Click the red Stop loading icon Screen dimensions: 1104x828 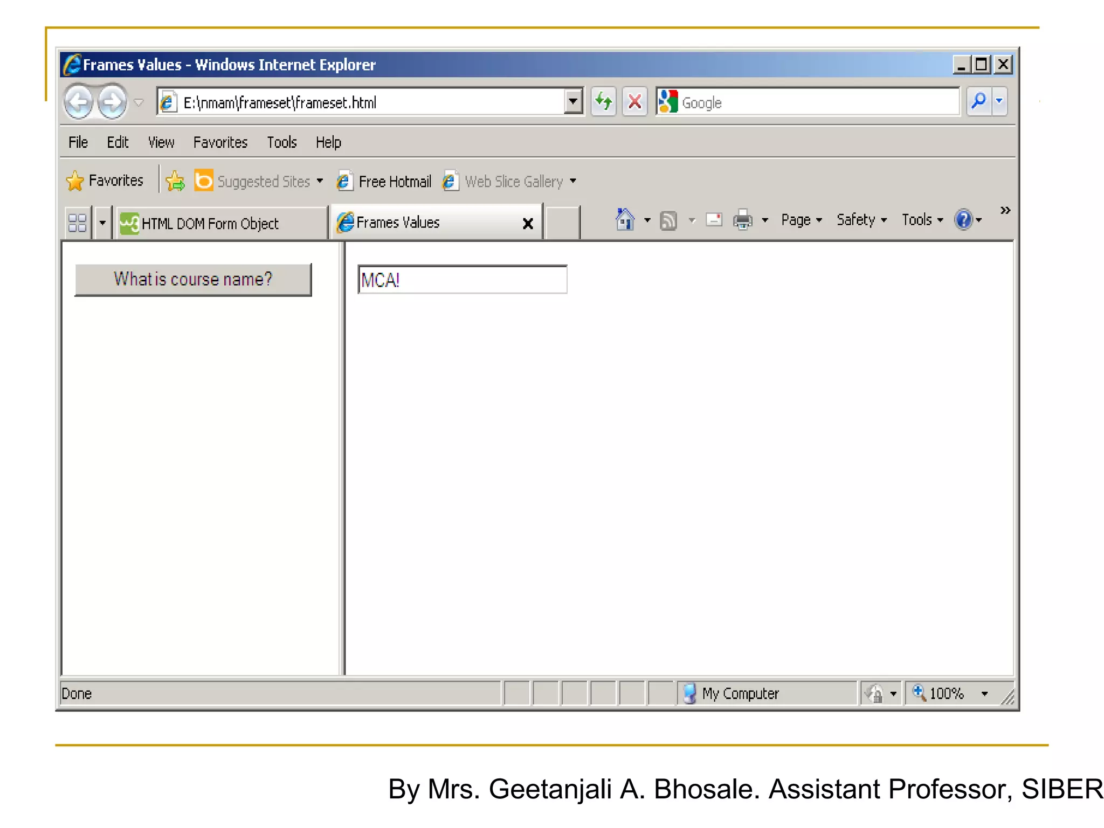click(x=635, y=101)
